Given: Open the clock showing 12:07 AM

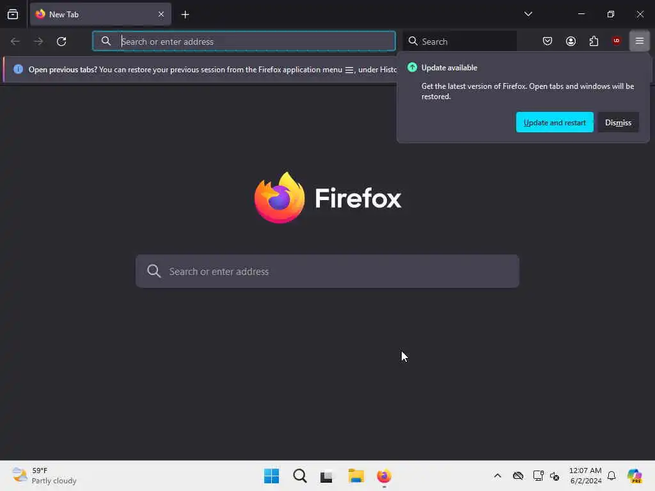Looking at the screenshot, I should click(x=585, y=476).
